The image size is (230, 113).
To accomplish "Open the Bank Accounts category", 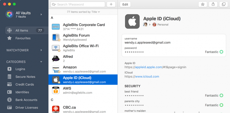I will [x=26, y=100].
